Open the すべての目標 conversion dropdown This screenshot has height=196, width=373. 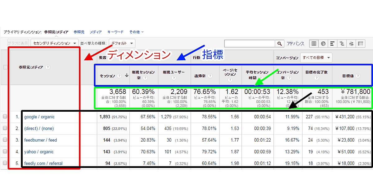coord(316,58)
